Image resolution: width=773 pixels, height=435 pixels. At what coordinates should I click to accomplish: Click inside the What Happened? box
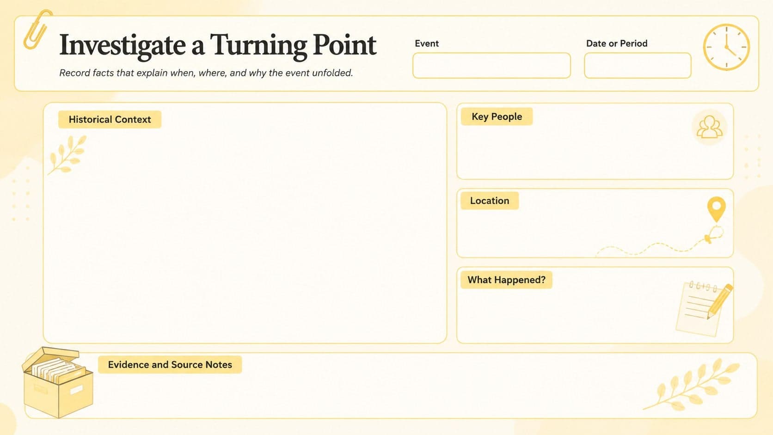click(x=595, y=305)
